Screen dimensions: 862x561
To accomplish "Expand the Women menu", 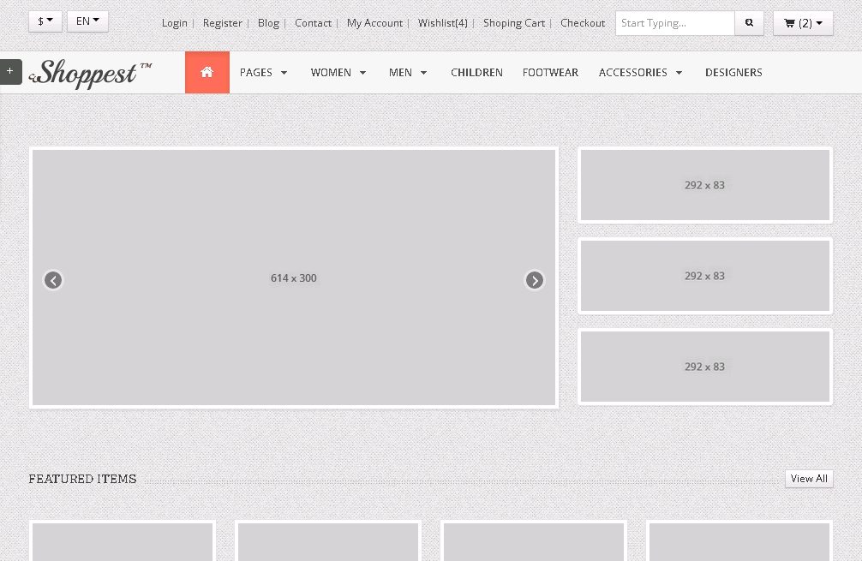I will click(338, 73).
